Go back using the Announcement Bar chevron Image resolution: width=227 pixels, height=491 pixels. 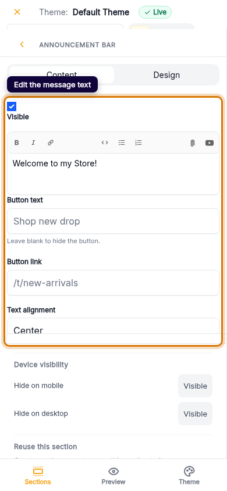coord(22,45)
